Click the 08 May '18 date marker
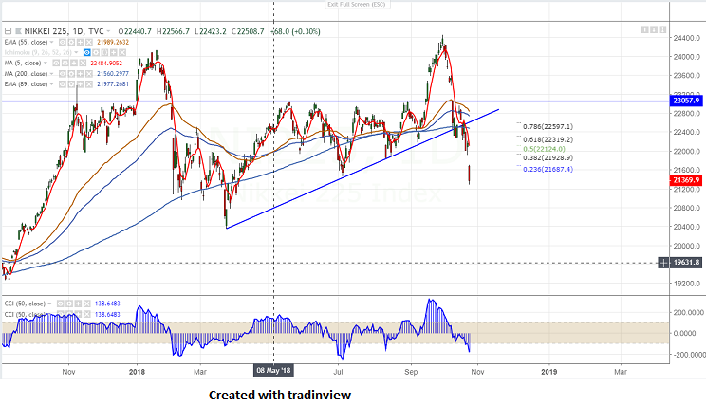Image resolution: width=706 pixels, height=405 pixels. pyautogui.click(x=273, y=370)
